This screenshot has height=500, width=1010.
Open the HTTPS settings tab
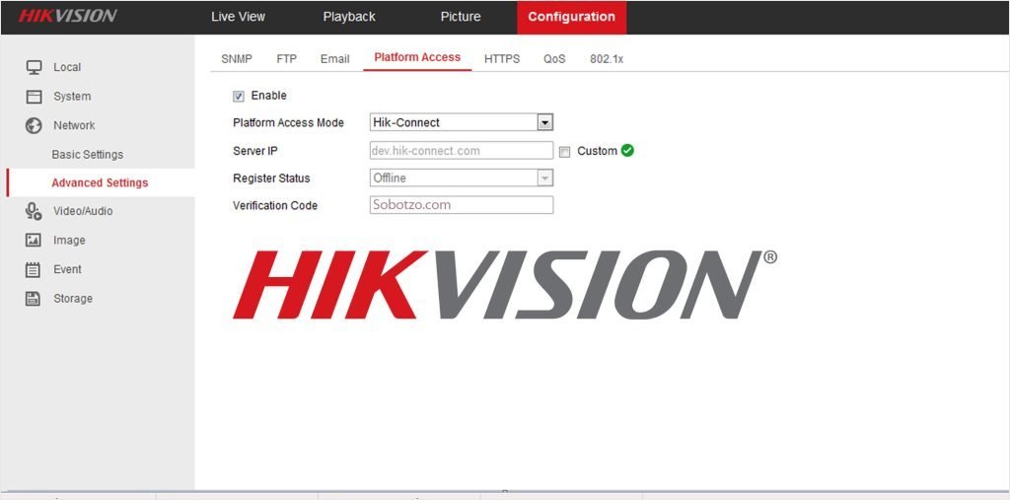tap(502, 58)
